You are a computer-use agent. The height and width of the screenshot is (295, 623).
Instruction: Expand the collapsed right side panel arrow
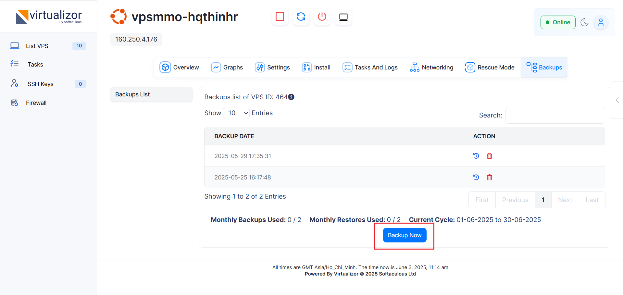click(x=617, y=100)
